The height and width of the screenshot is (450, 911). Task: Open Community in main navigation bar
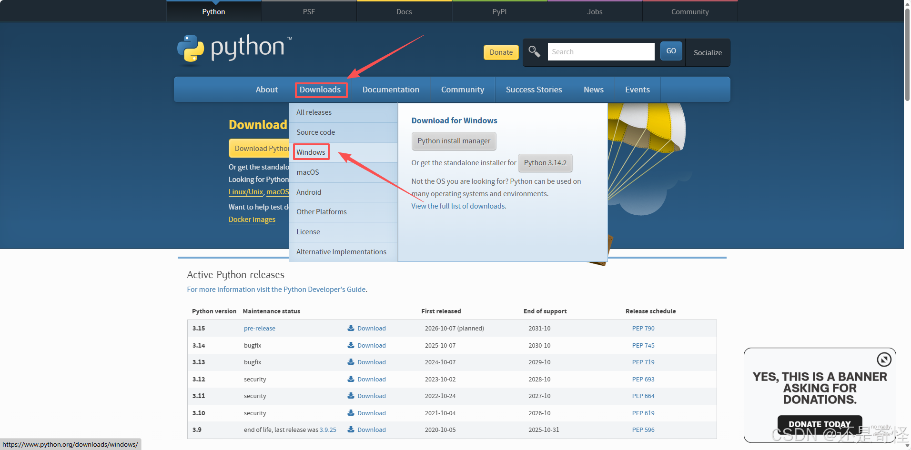coord(462,90)
